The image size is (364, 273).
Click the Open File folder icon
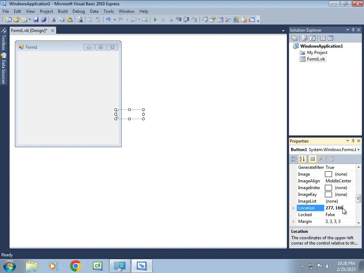coord(16,20)
